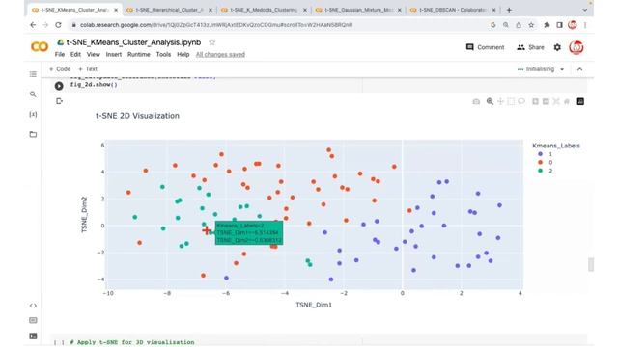Open the Files folder sidebar panel
618x347 pixels.
click(x=33, y=134)
